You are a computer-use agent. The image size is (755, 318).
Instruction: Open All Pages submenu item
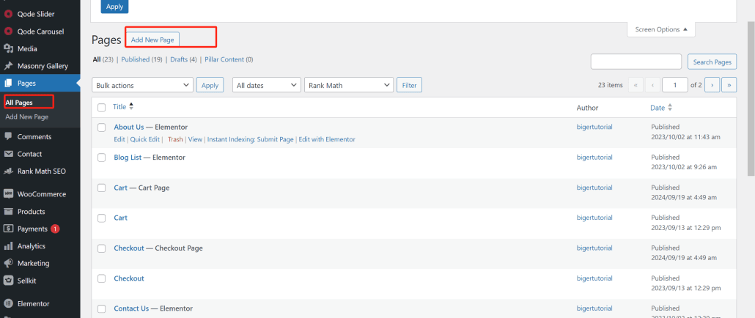[19, 103]
